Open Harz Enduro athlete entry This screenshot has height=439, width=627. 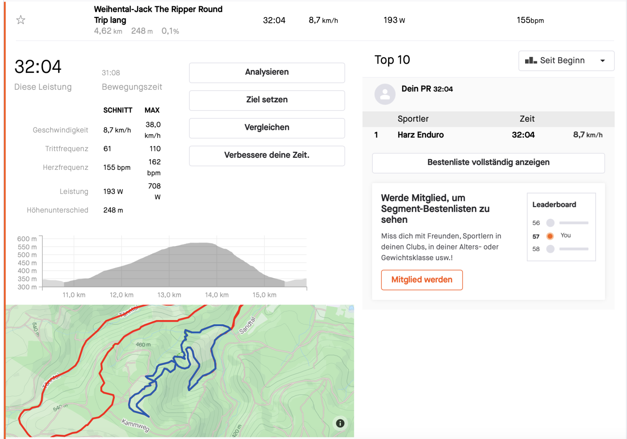pos(420,135)
